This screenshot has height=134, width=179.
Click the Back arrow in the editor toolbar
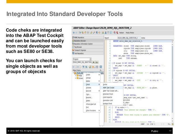[x=74, y=33]
